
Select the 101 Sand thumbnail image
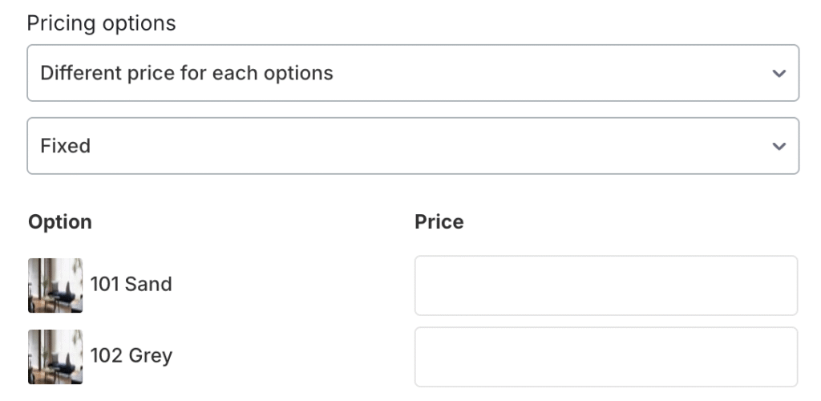point(55,286)
